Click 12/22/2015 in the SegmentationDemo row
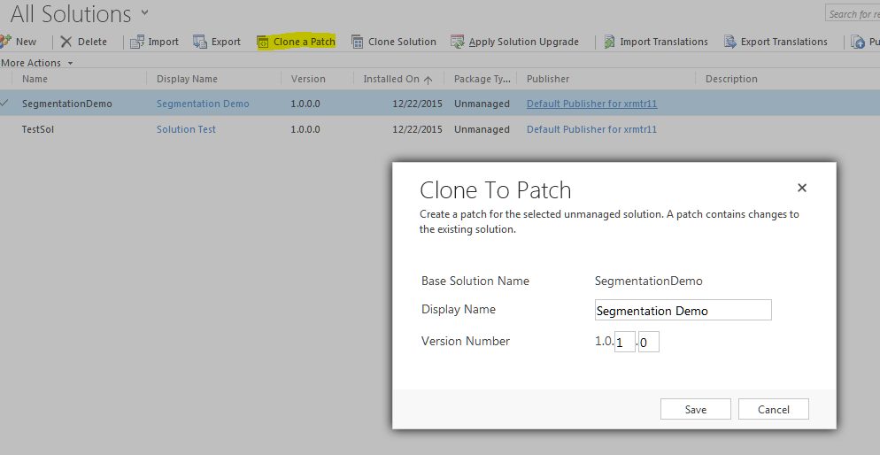The width and height of the screenshot is (880, 455). [x=417, y=104]
